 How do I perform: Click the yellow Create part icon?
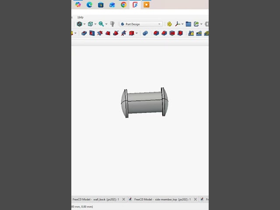click(x=169, y=24)
